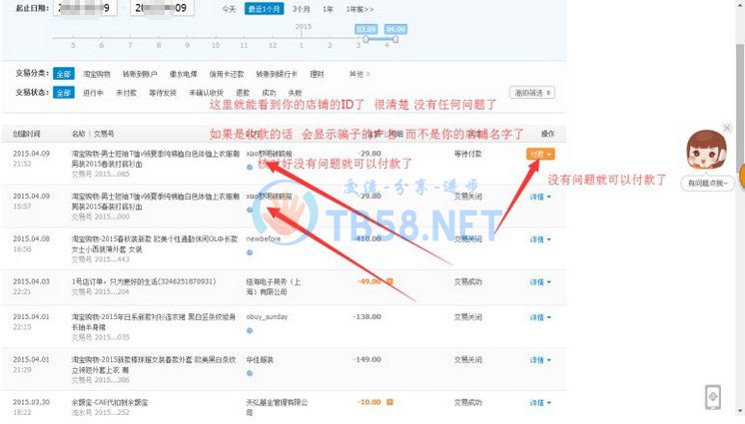Image resolution: width=745 pixels, height=424 pixels.
Task: Expand the 高级筛选 filter dropdown
Action: [x=531, y=93]
